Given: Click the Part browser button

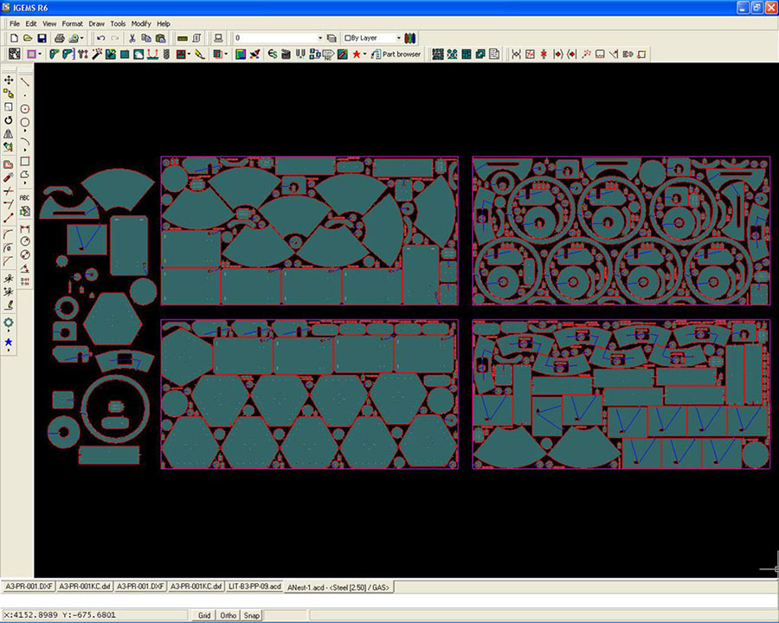Looking at the screenshot, I should pos(396,55).
